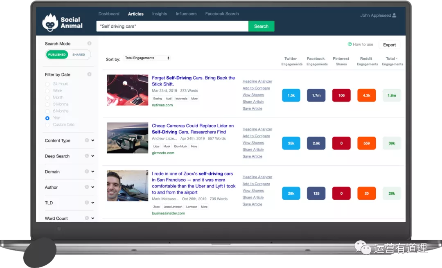Click the Social Animal logo icon

[50, 23]
